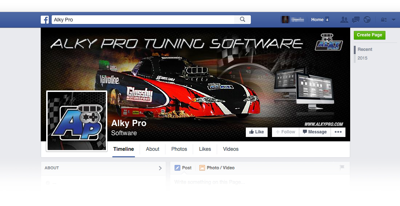Click the search magnifier button

tap(243, 20)
